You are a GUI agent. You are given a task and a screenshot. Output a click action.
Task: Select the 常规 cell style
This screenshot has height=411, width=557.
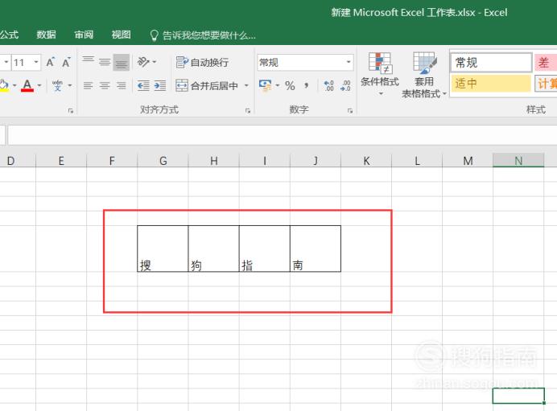point(490,63)
